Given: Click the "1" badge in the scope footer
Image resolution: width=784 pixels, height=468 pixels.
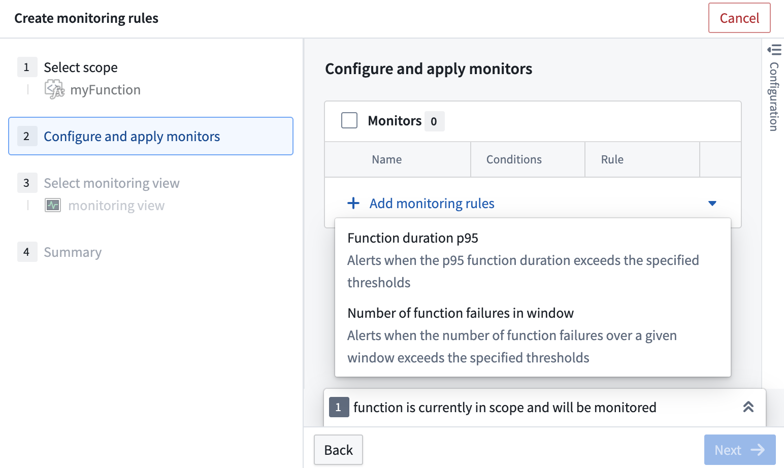Looking at the screenshot, I should (339, 407).
